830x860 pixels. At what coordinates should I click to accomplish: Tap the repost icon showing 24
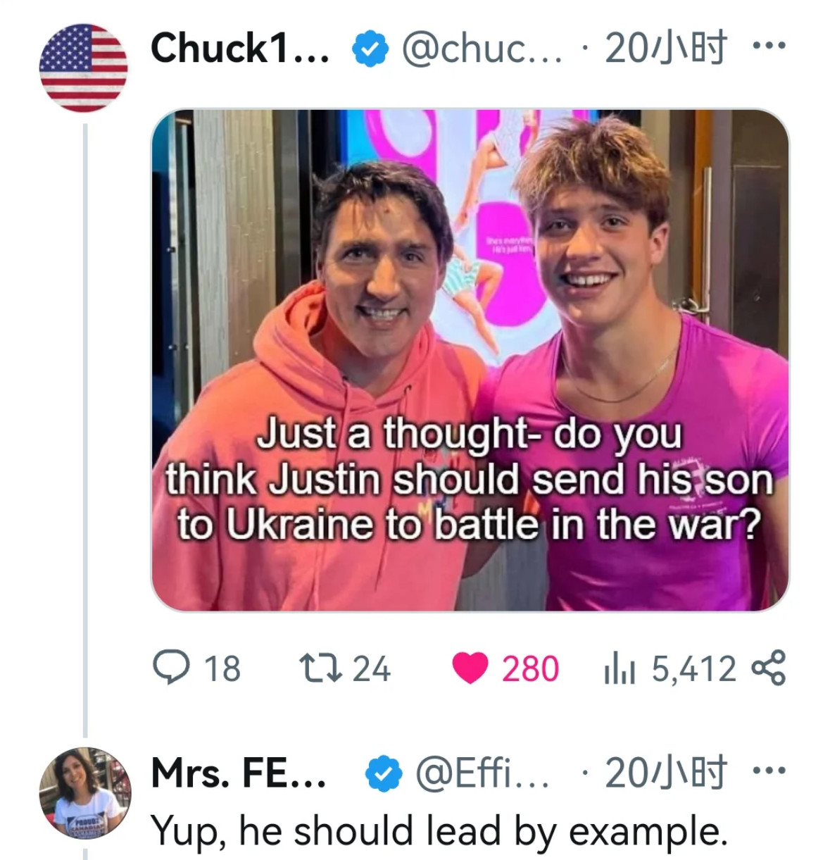pos(320,668)
